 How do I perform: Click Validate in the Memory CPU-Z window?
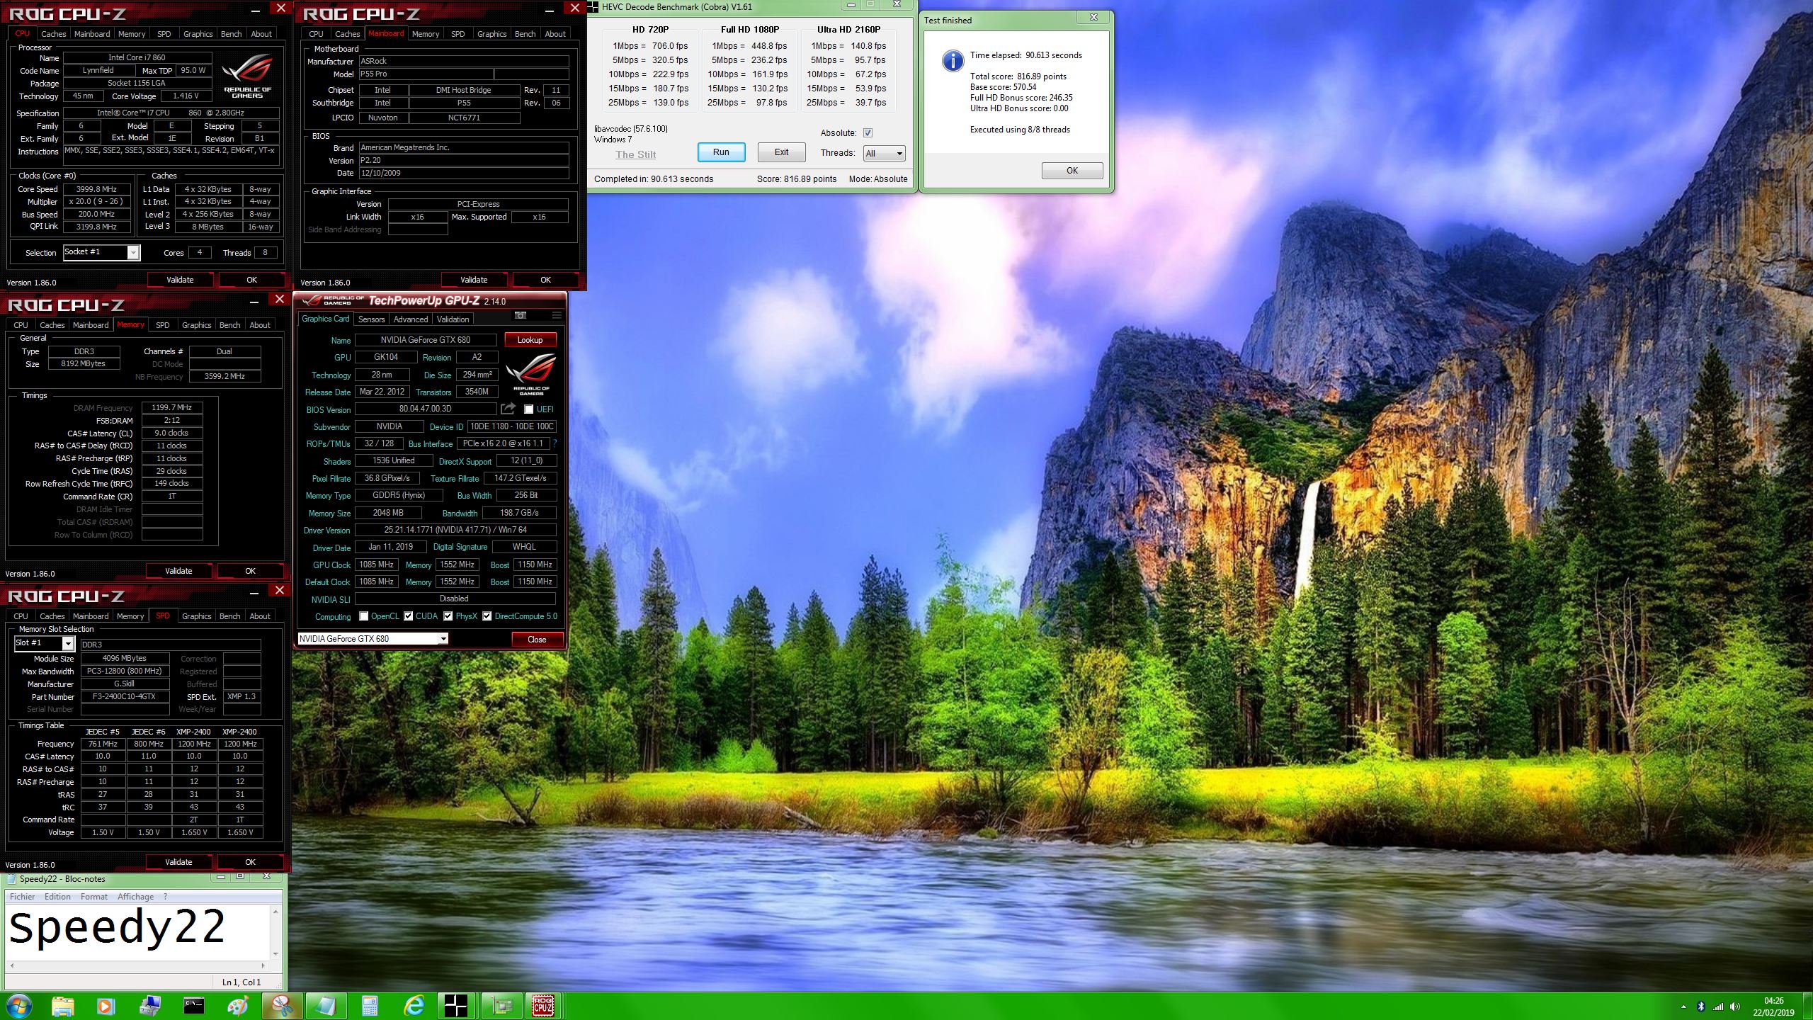(178, 571)
